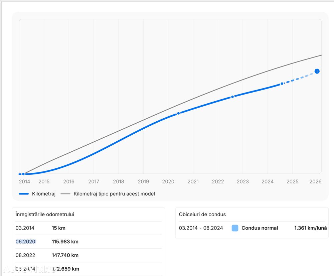334x276 pixels.
Task: Click the 147.740 km reading
Action: (x=65, y=255)
